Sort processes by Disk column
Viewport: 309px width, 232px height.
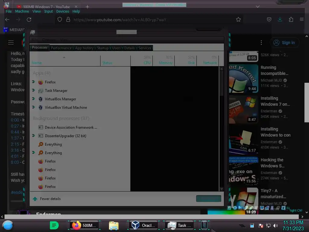[186, 60]
